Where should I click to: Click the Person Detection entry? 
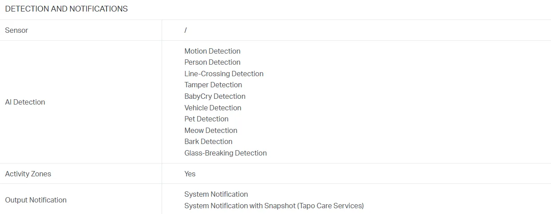click(x=212, y=62)
